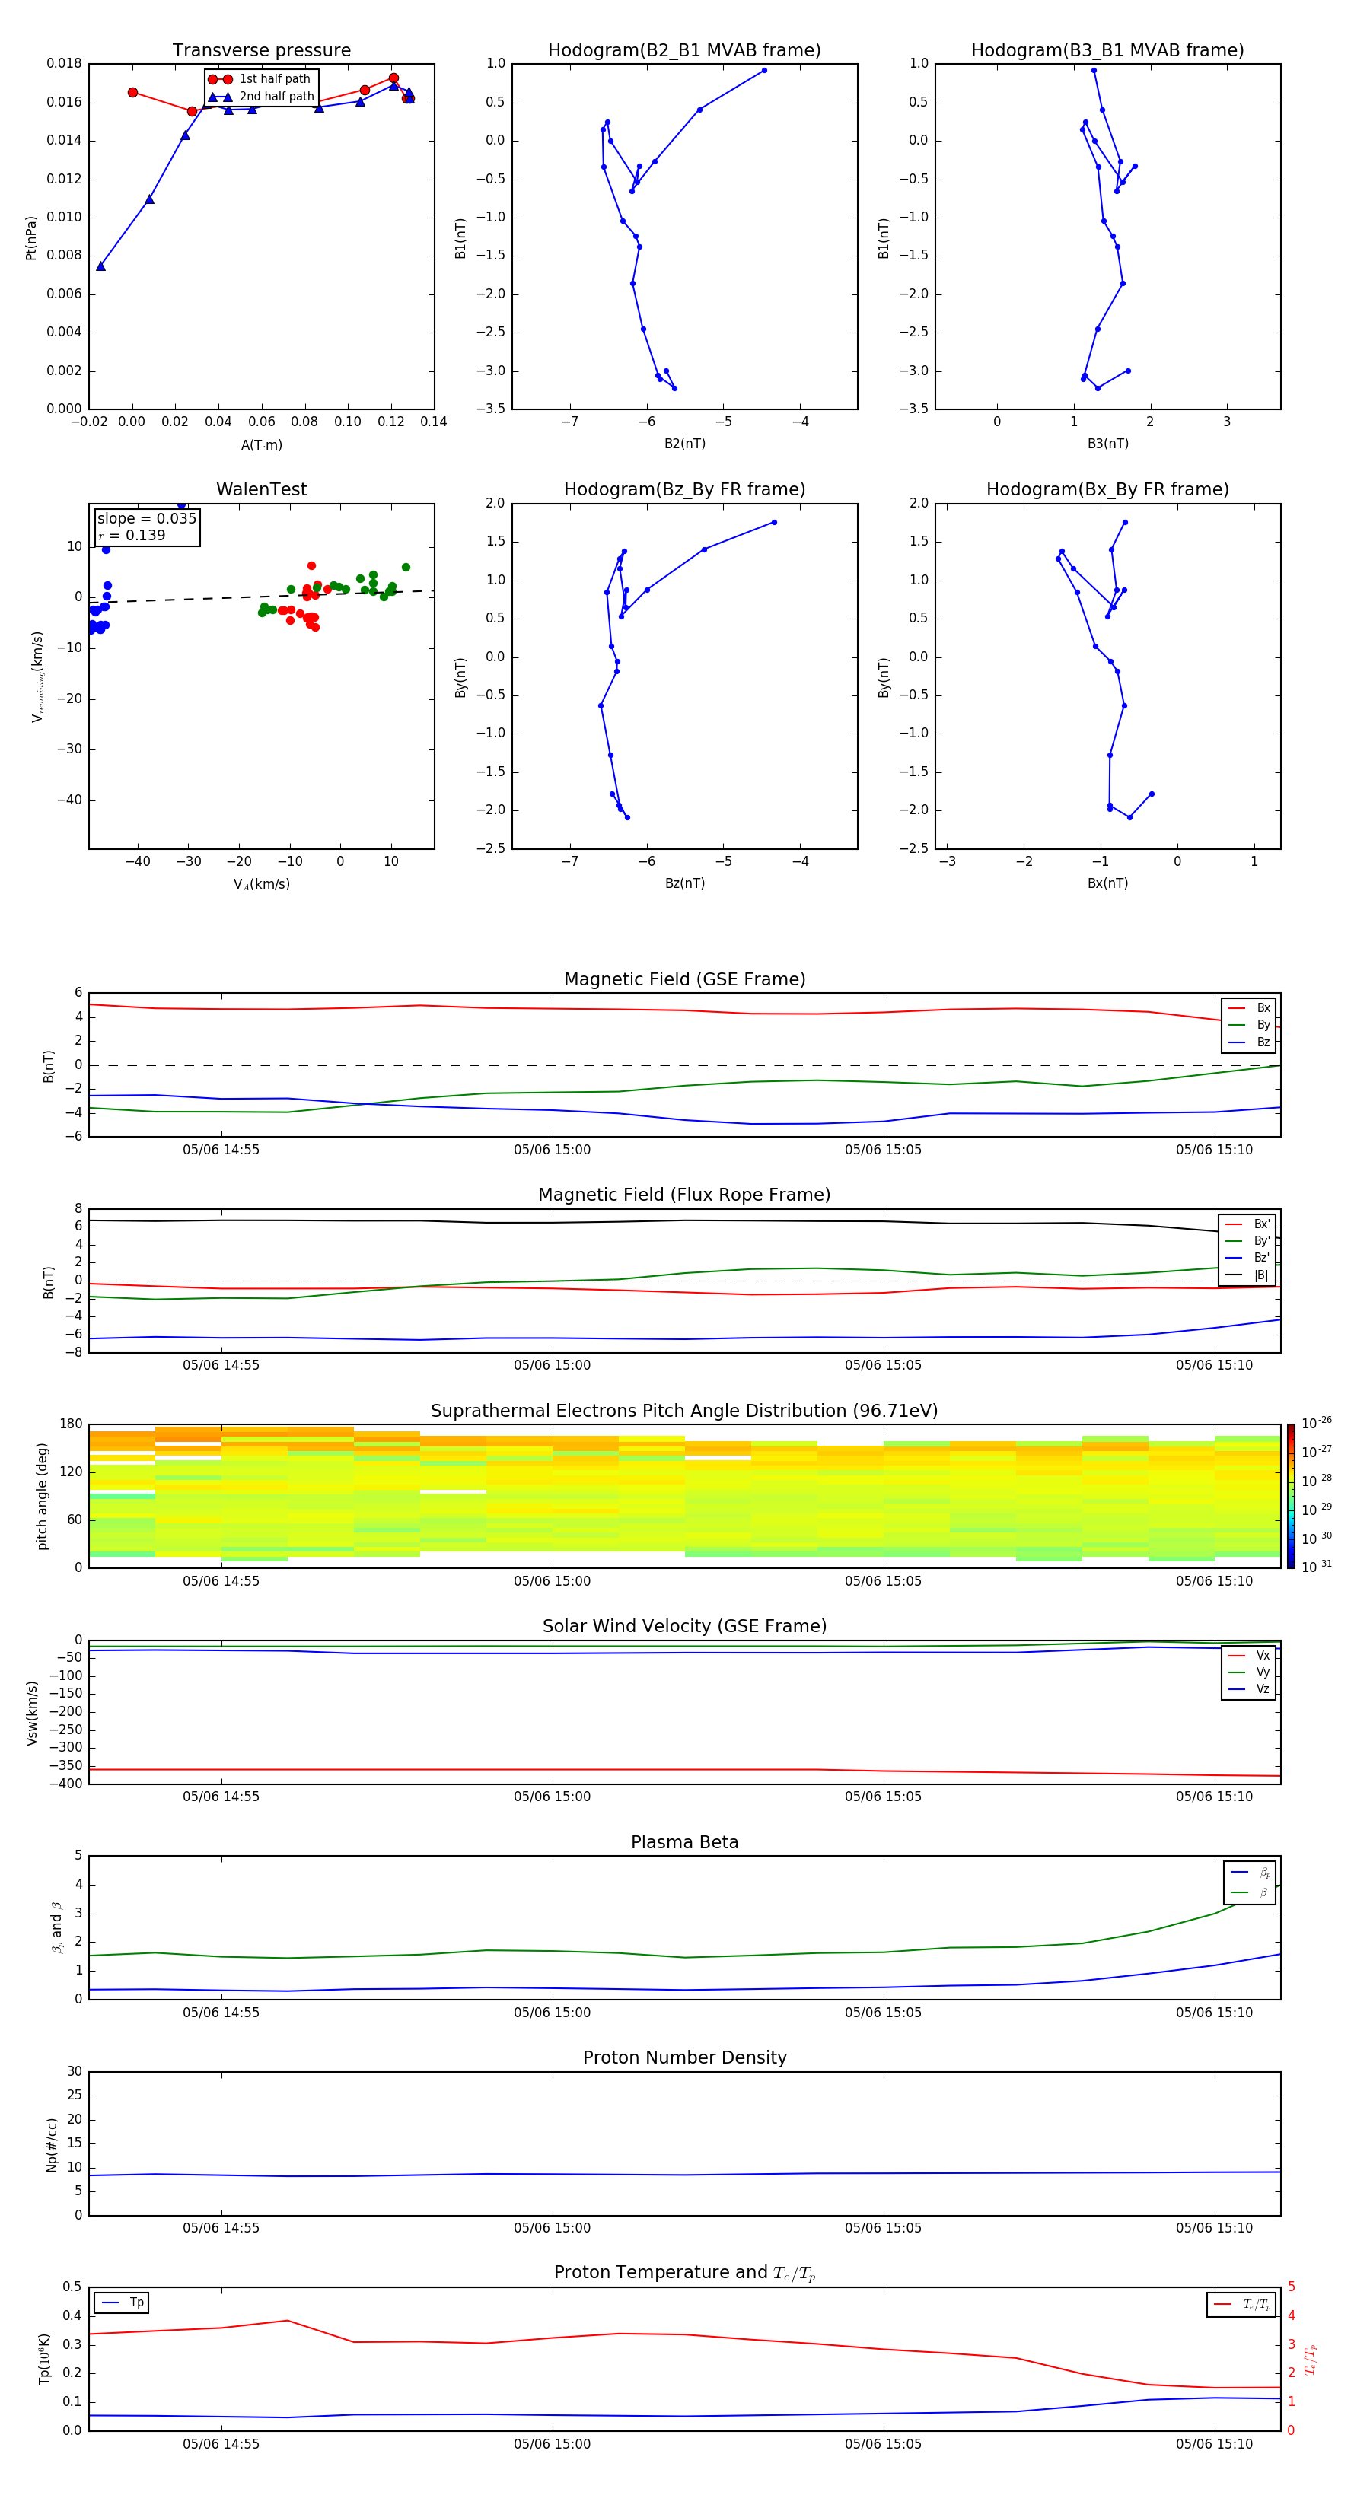Click the red Te/Tp right axis label
The height and width of the screenshot is (2511, 1370).
1310,2359
